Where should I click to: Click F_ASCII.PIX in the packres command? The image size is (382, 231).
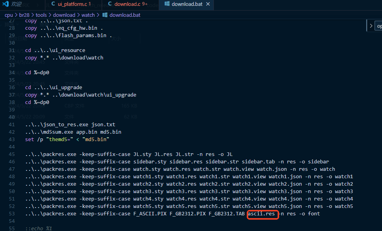click(x=150, y=214)
